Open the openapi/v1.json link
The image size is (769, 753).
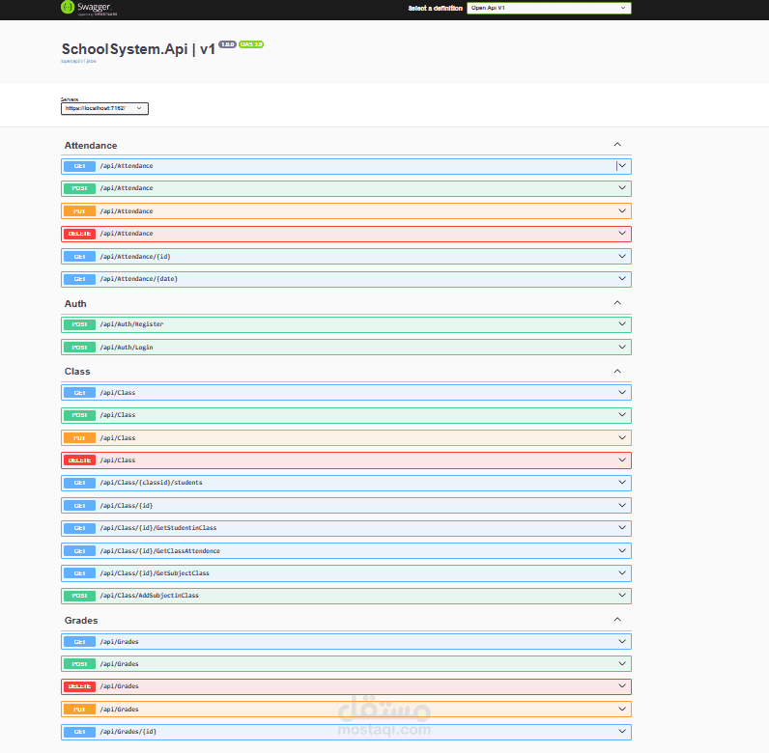78,61
